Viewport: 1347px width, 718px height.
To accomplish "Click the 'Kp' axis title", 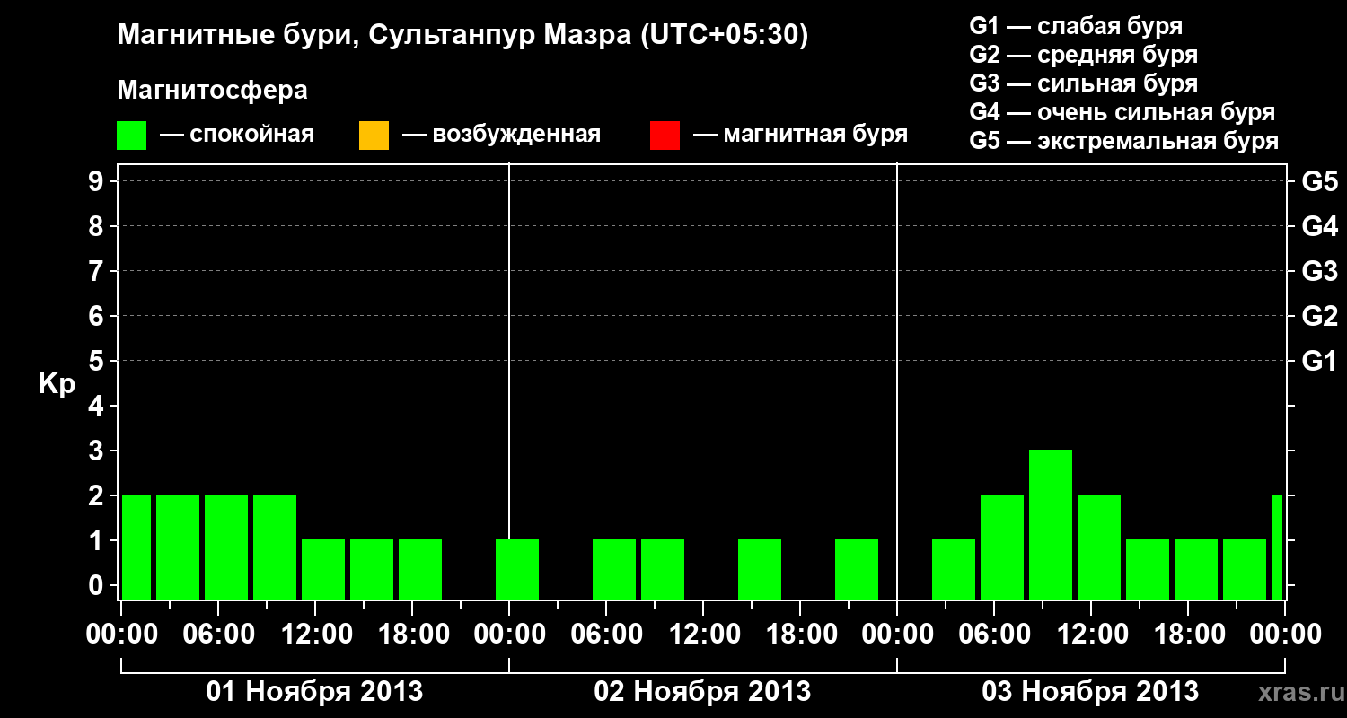I will coord(57,384).
